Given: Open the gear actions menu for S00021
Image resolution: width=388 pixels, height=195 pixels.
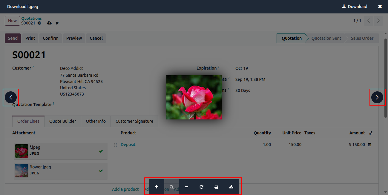Looking at the screenshot, I should point(39,23).
